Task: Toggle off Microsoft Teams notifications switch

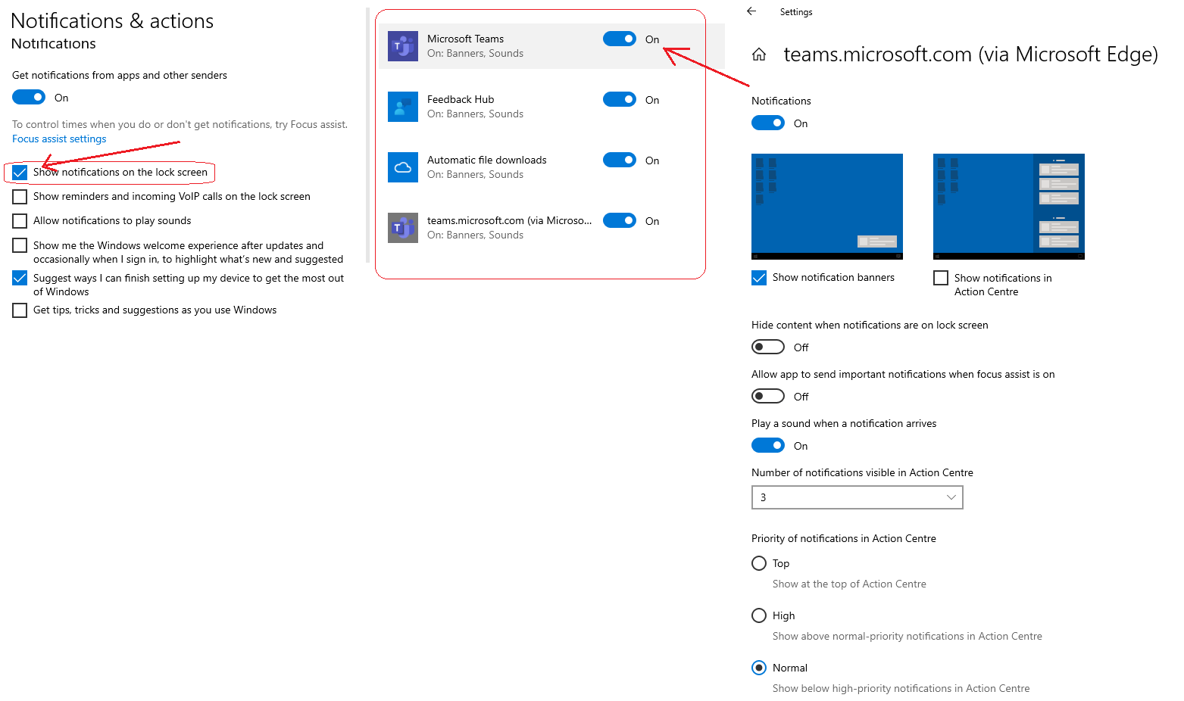Action: 619,39
